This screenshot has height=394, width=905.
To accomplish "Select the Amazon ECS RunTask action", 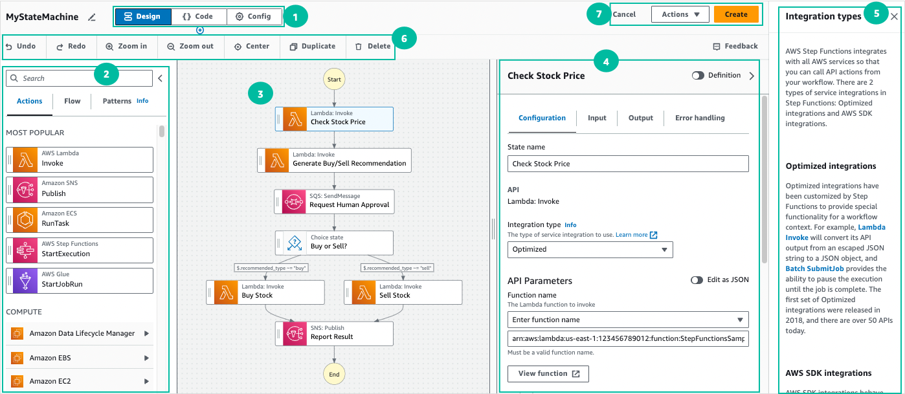I will [79, 220].
